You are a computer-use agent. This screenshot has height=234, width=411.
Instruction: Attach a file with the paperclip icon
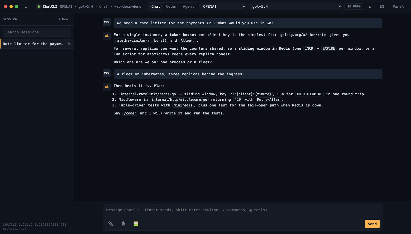point(111,224)
